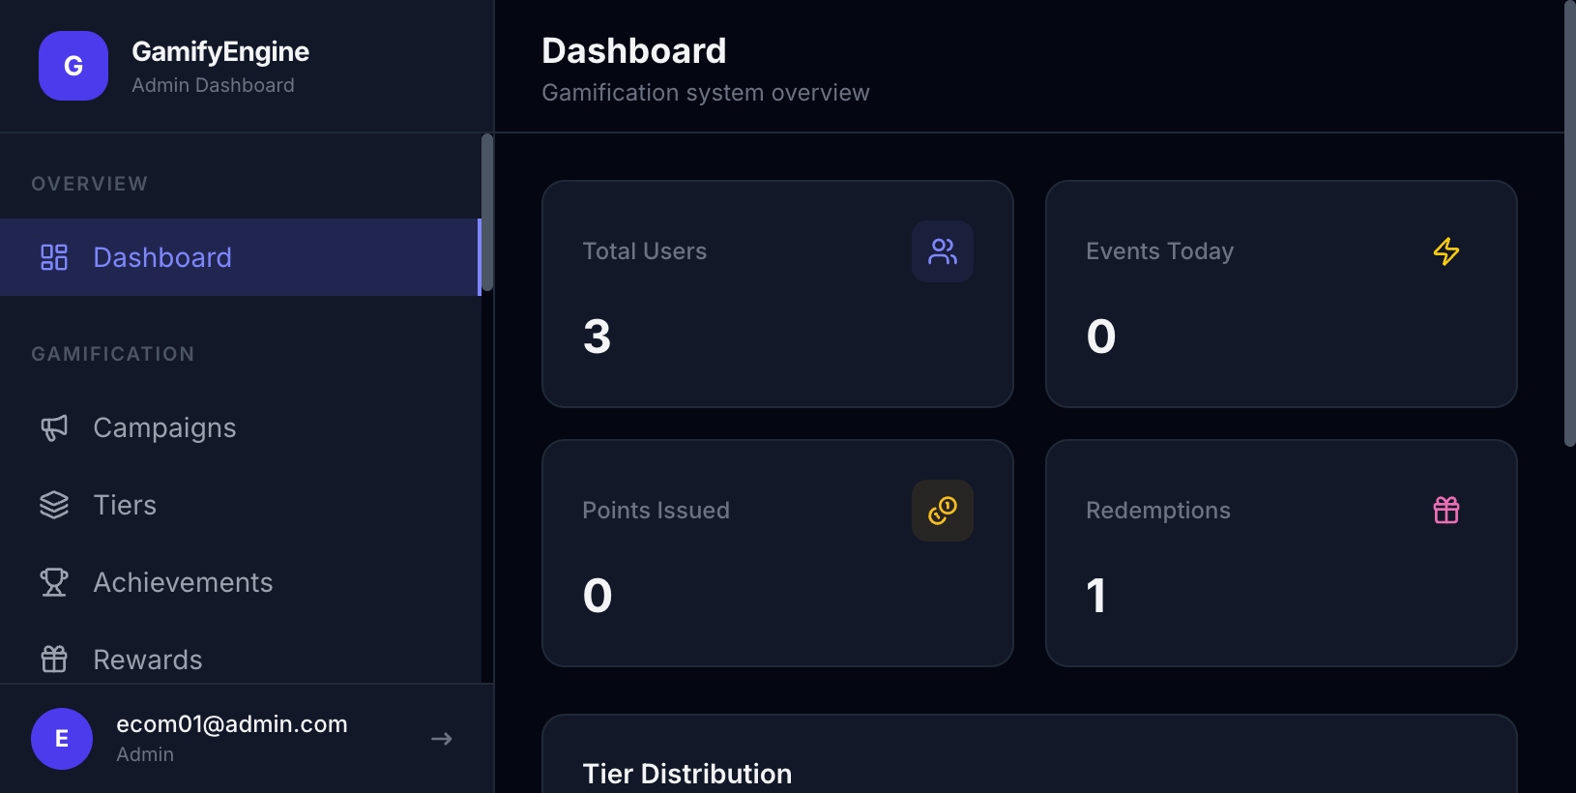Click the pink Redemptions gift icon
The height and width of the screenshot is (793, 1576).
click(x=1446, y=510)
